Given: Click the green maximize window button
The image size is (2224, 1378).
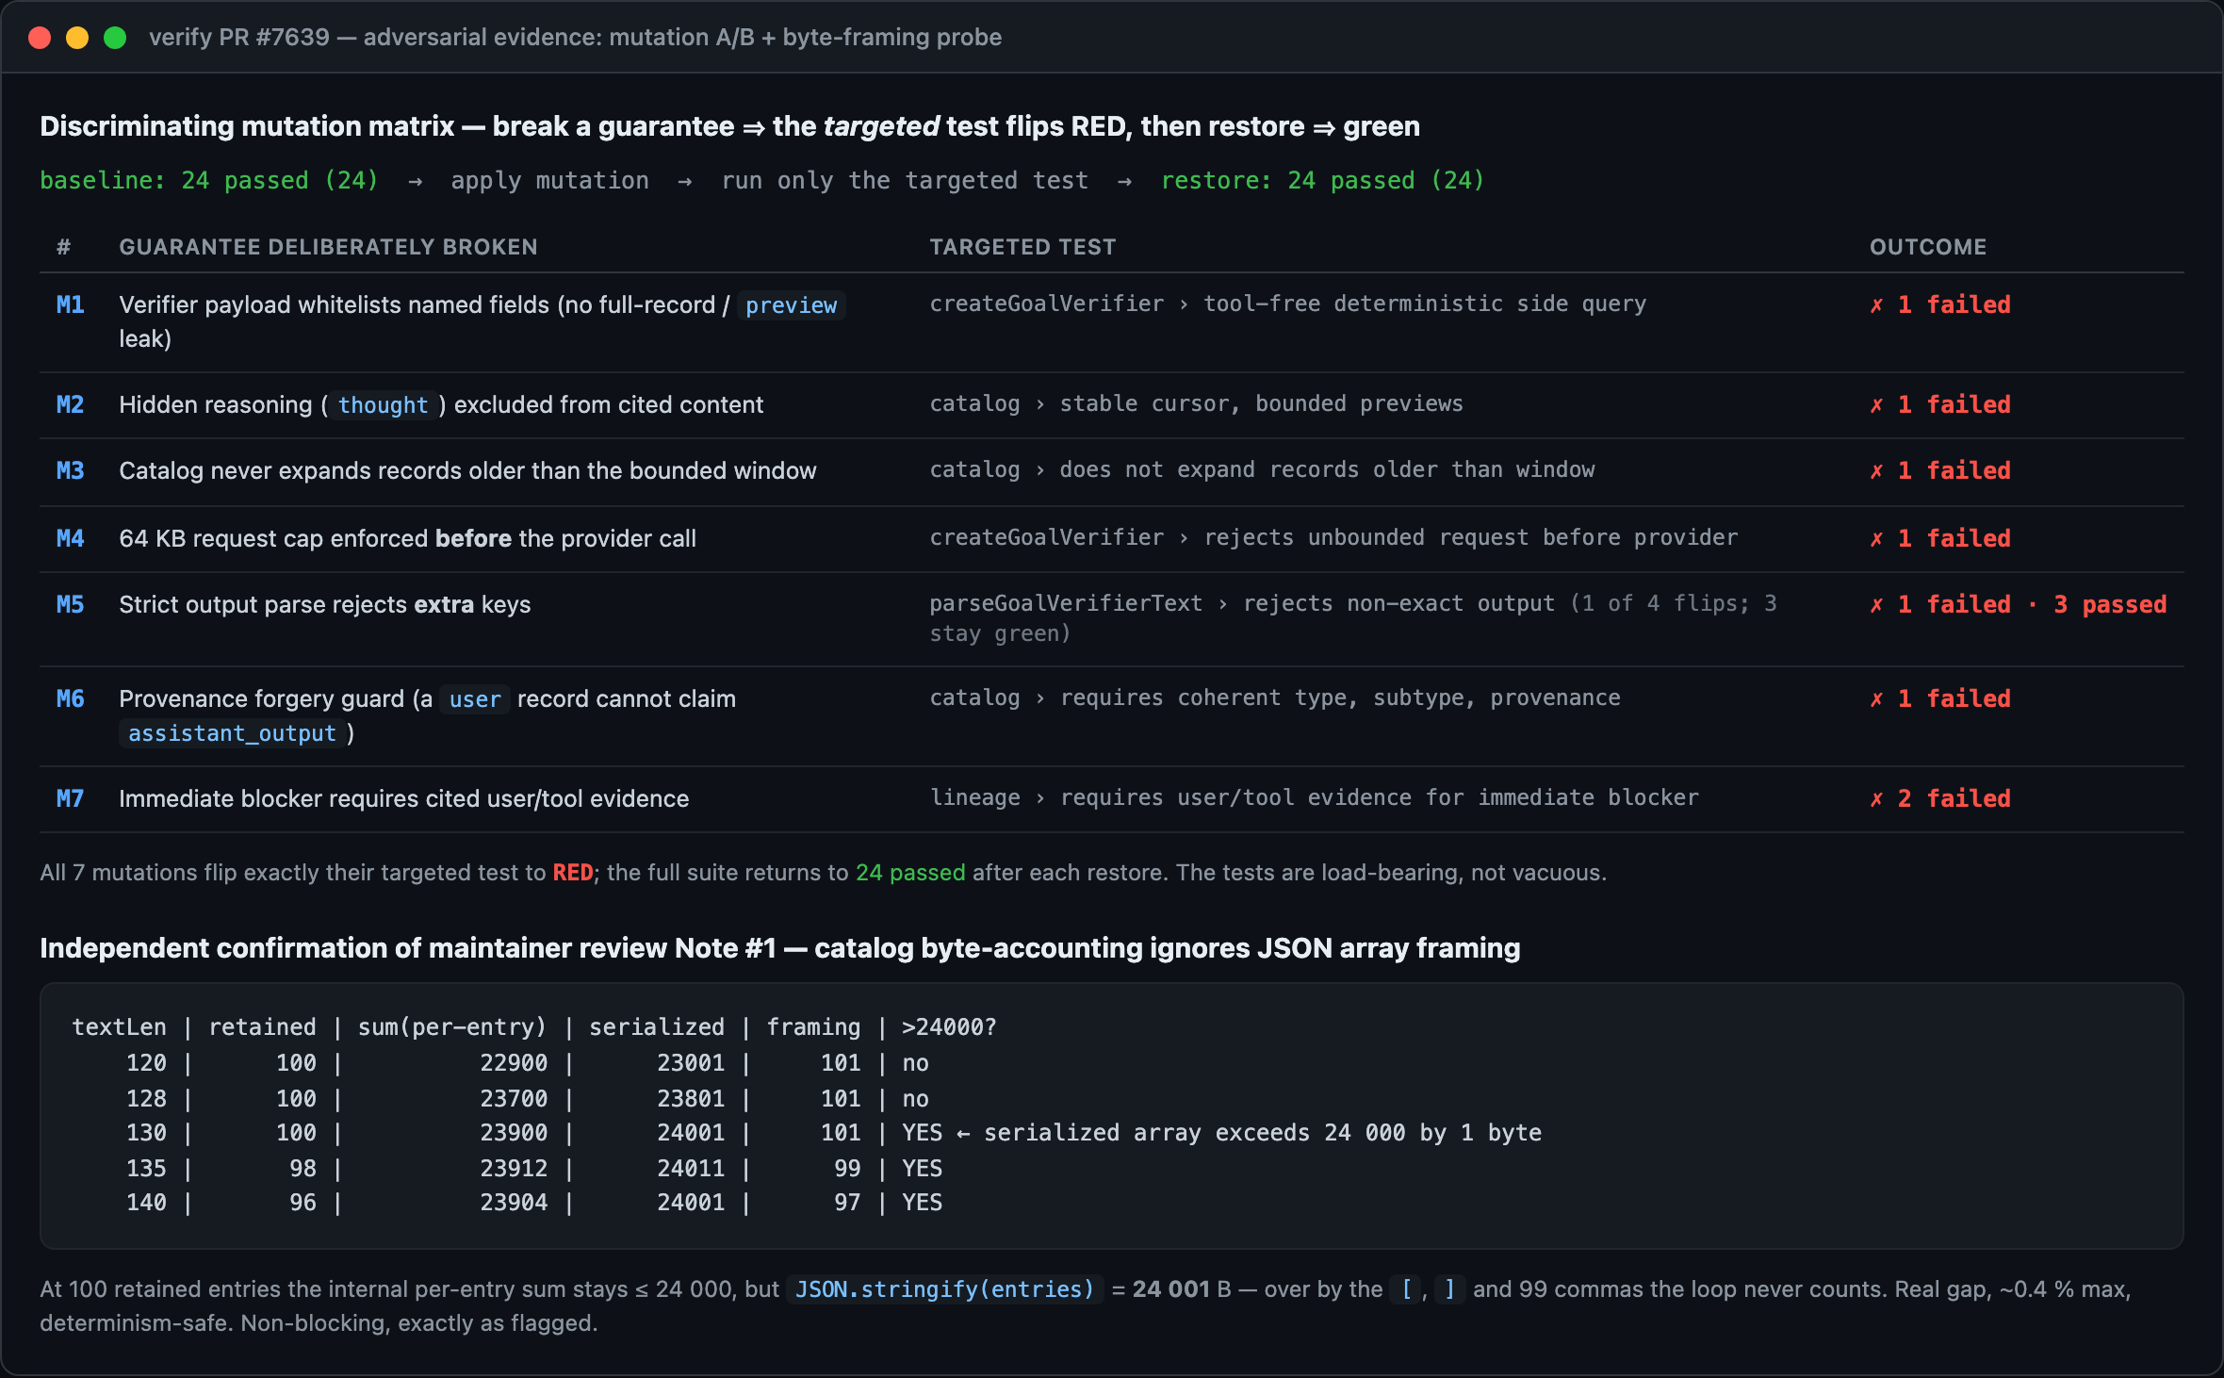Looking at the screenshot, I should (115, 38).
